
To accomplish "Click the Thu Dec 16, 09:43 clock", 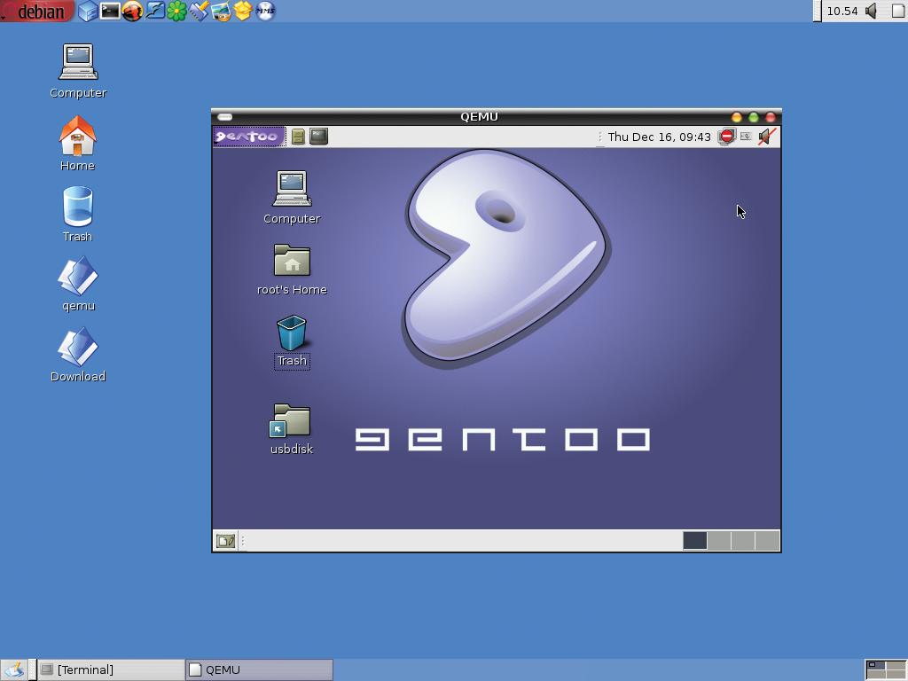I will click(659, 137).
